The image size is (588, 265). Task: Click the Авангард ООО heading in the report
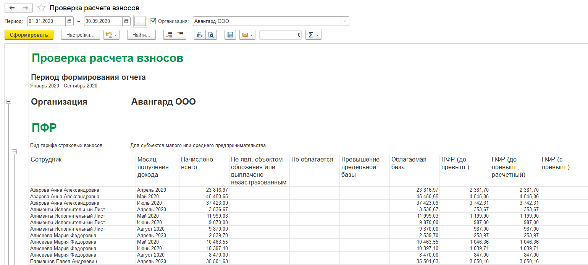pos(163,102)
